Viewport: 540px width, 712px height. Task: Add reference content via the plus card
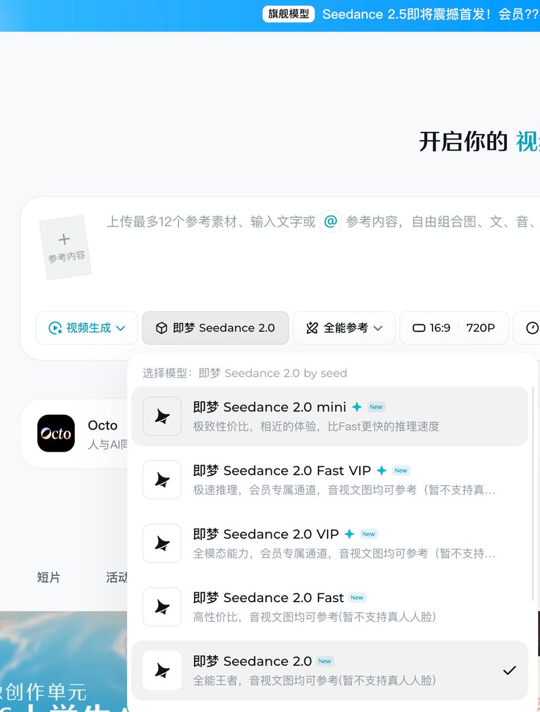pyautogui.click(x=65, y=247)
